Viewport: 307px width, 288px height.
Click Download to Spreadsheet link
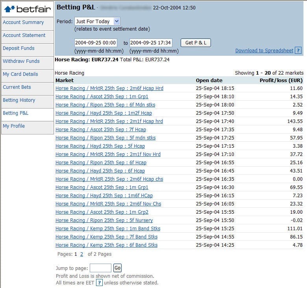[x=264, y=50]
